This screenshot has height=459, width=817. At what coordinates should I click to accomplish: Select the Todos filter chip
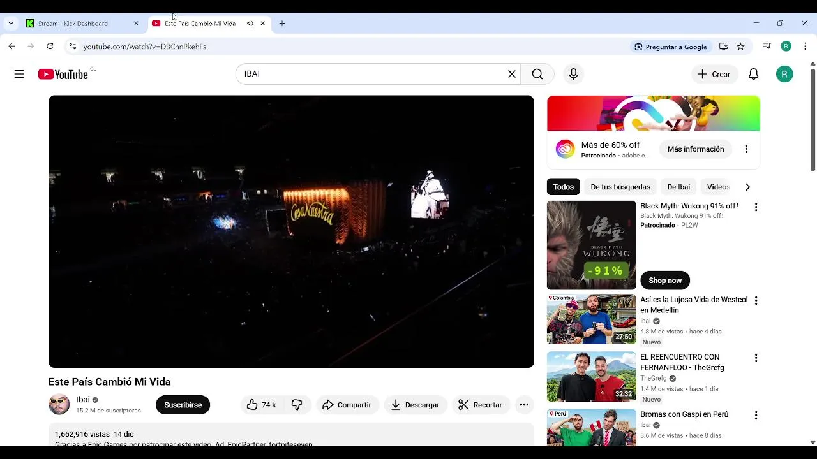[x=563, y=187]
